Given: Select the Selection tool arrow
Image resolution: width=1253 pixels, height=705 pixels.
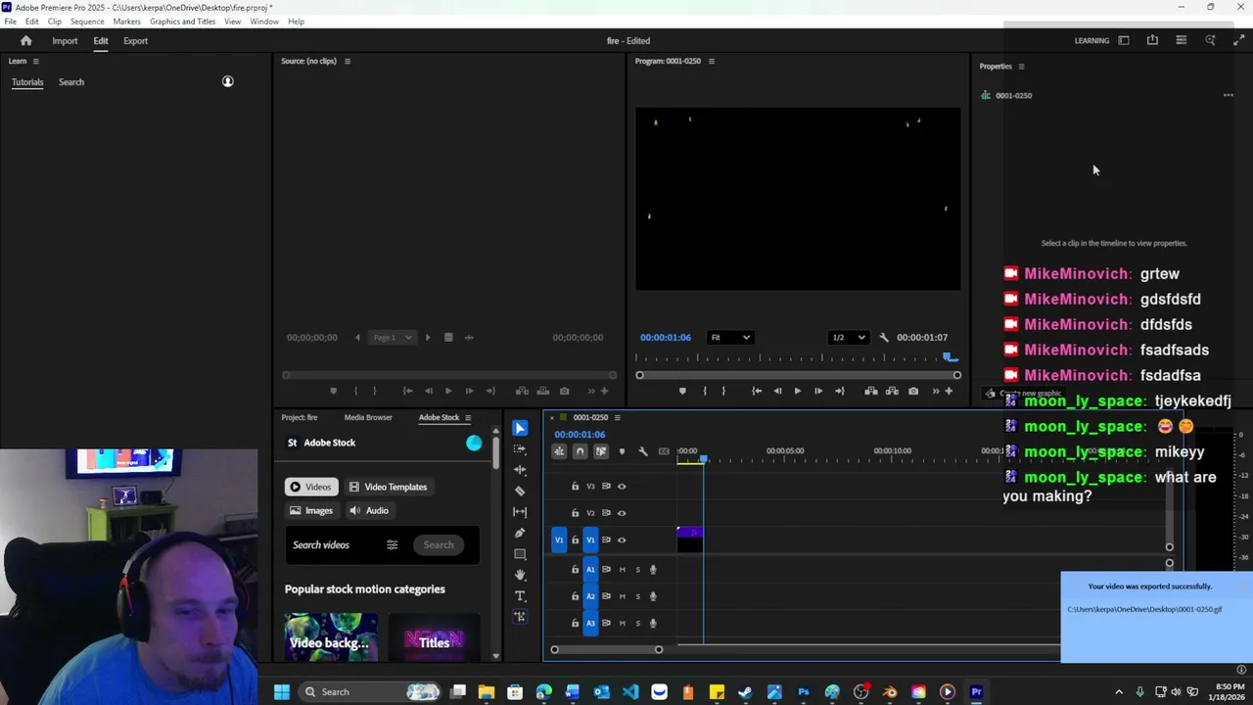Looking at the screenshot, I should 520,428.
